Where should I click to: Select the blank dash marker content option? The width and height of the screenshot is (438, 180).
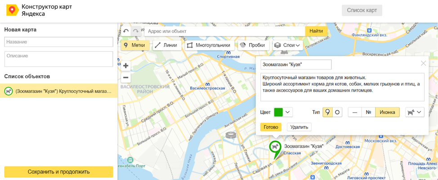(x=355, y=112)
